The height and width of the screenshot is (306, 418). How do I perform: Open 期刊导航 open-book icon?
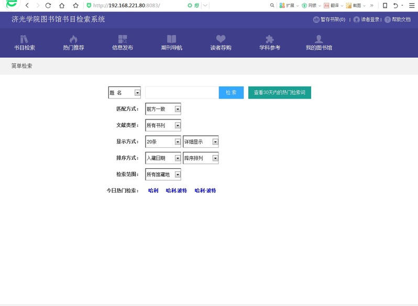tap(171, 39)
